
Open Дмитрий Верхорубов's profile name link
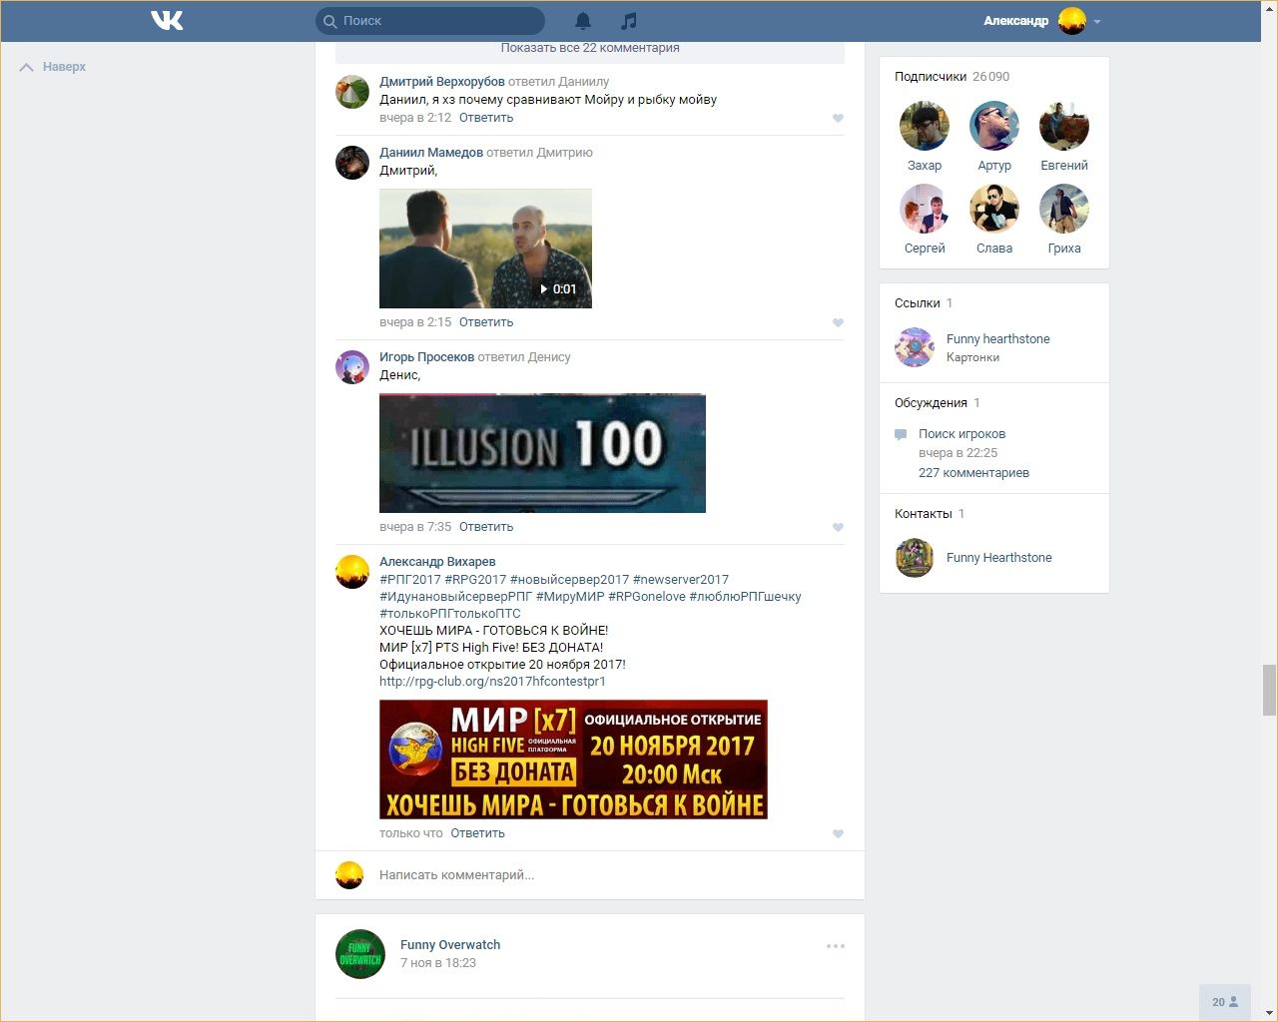(442, 82)
